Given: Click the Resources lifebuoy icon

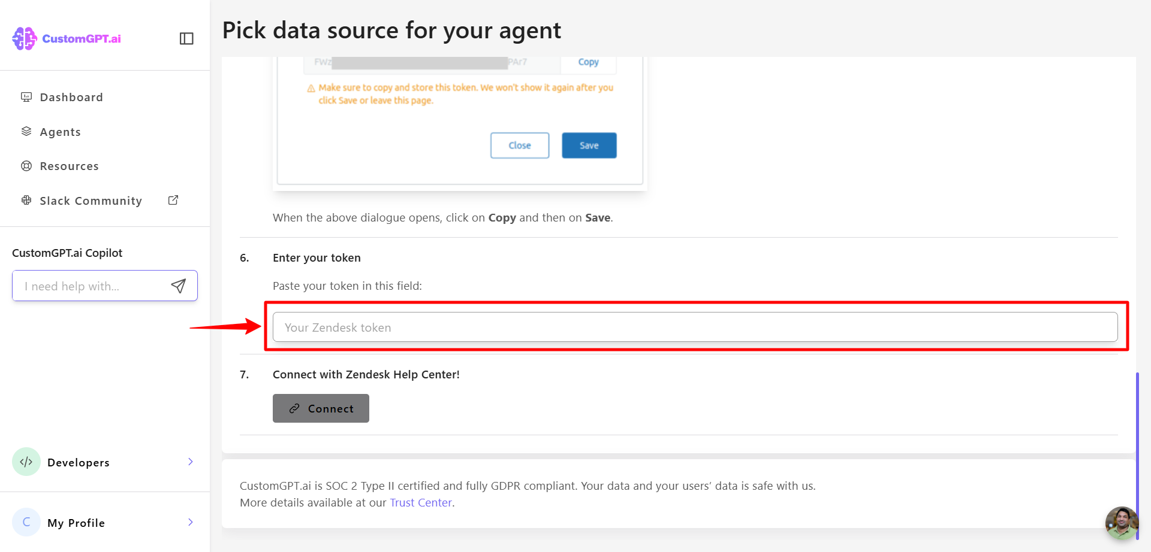Looking at the screenshot, I should 26,166.
